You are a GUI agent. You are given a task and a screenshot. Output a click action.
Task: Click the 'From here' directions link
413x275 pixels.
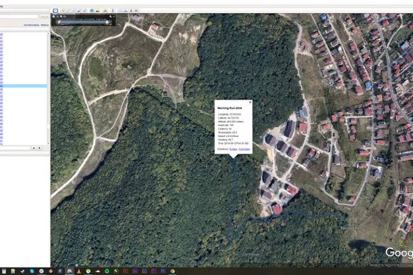244,149
